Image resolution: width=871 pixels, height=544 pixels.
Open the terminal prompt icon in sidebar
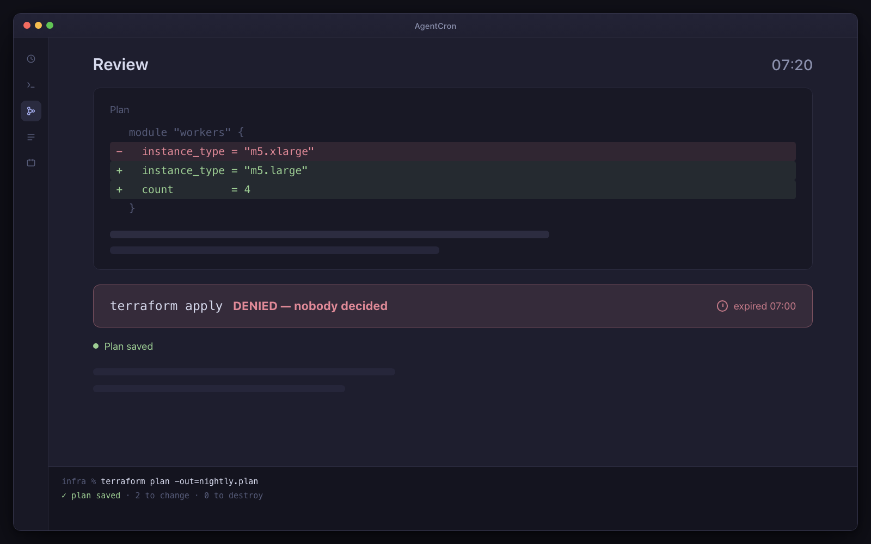[31, 85]
